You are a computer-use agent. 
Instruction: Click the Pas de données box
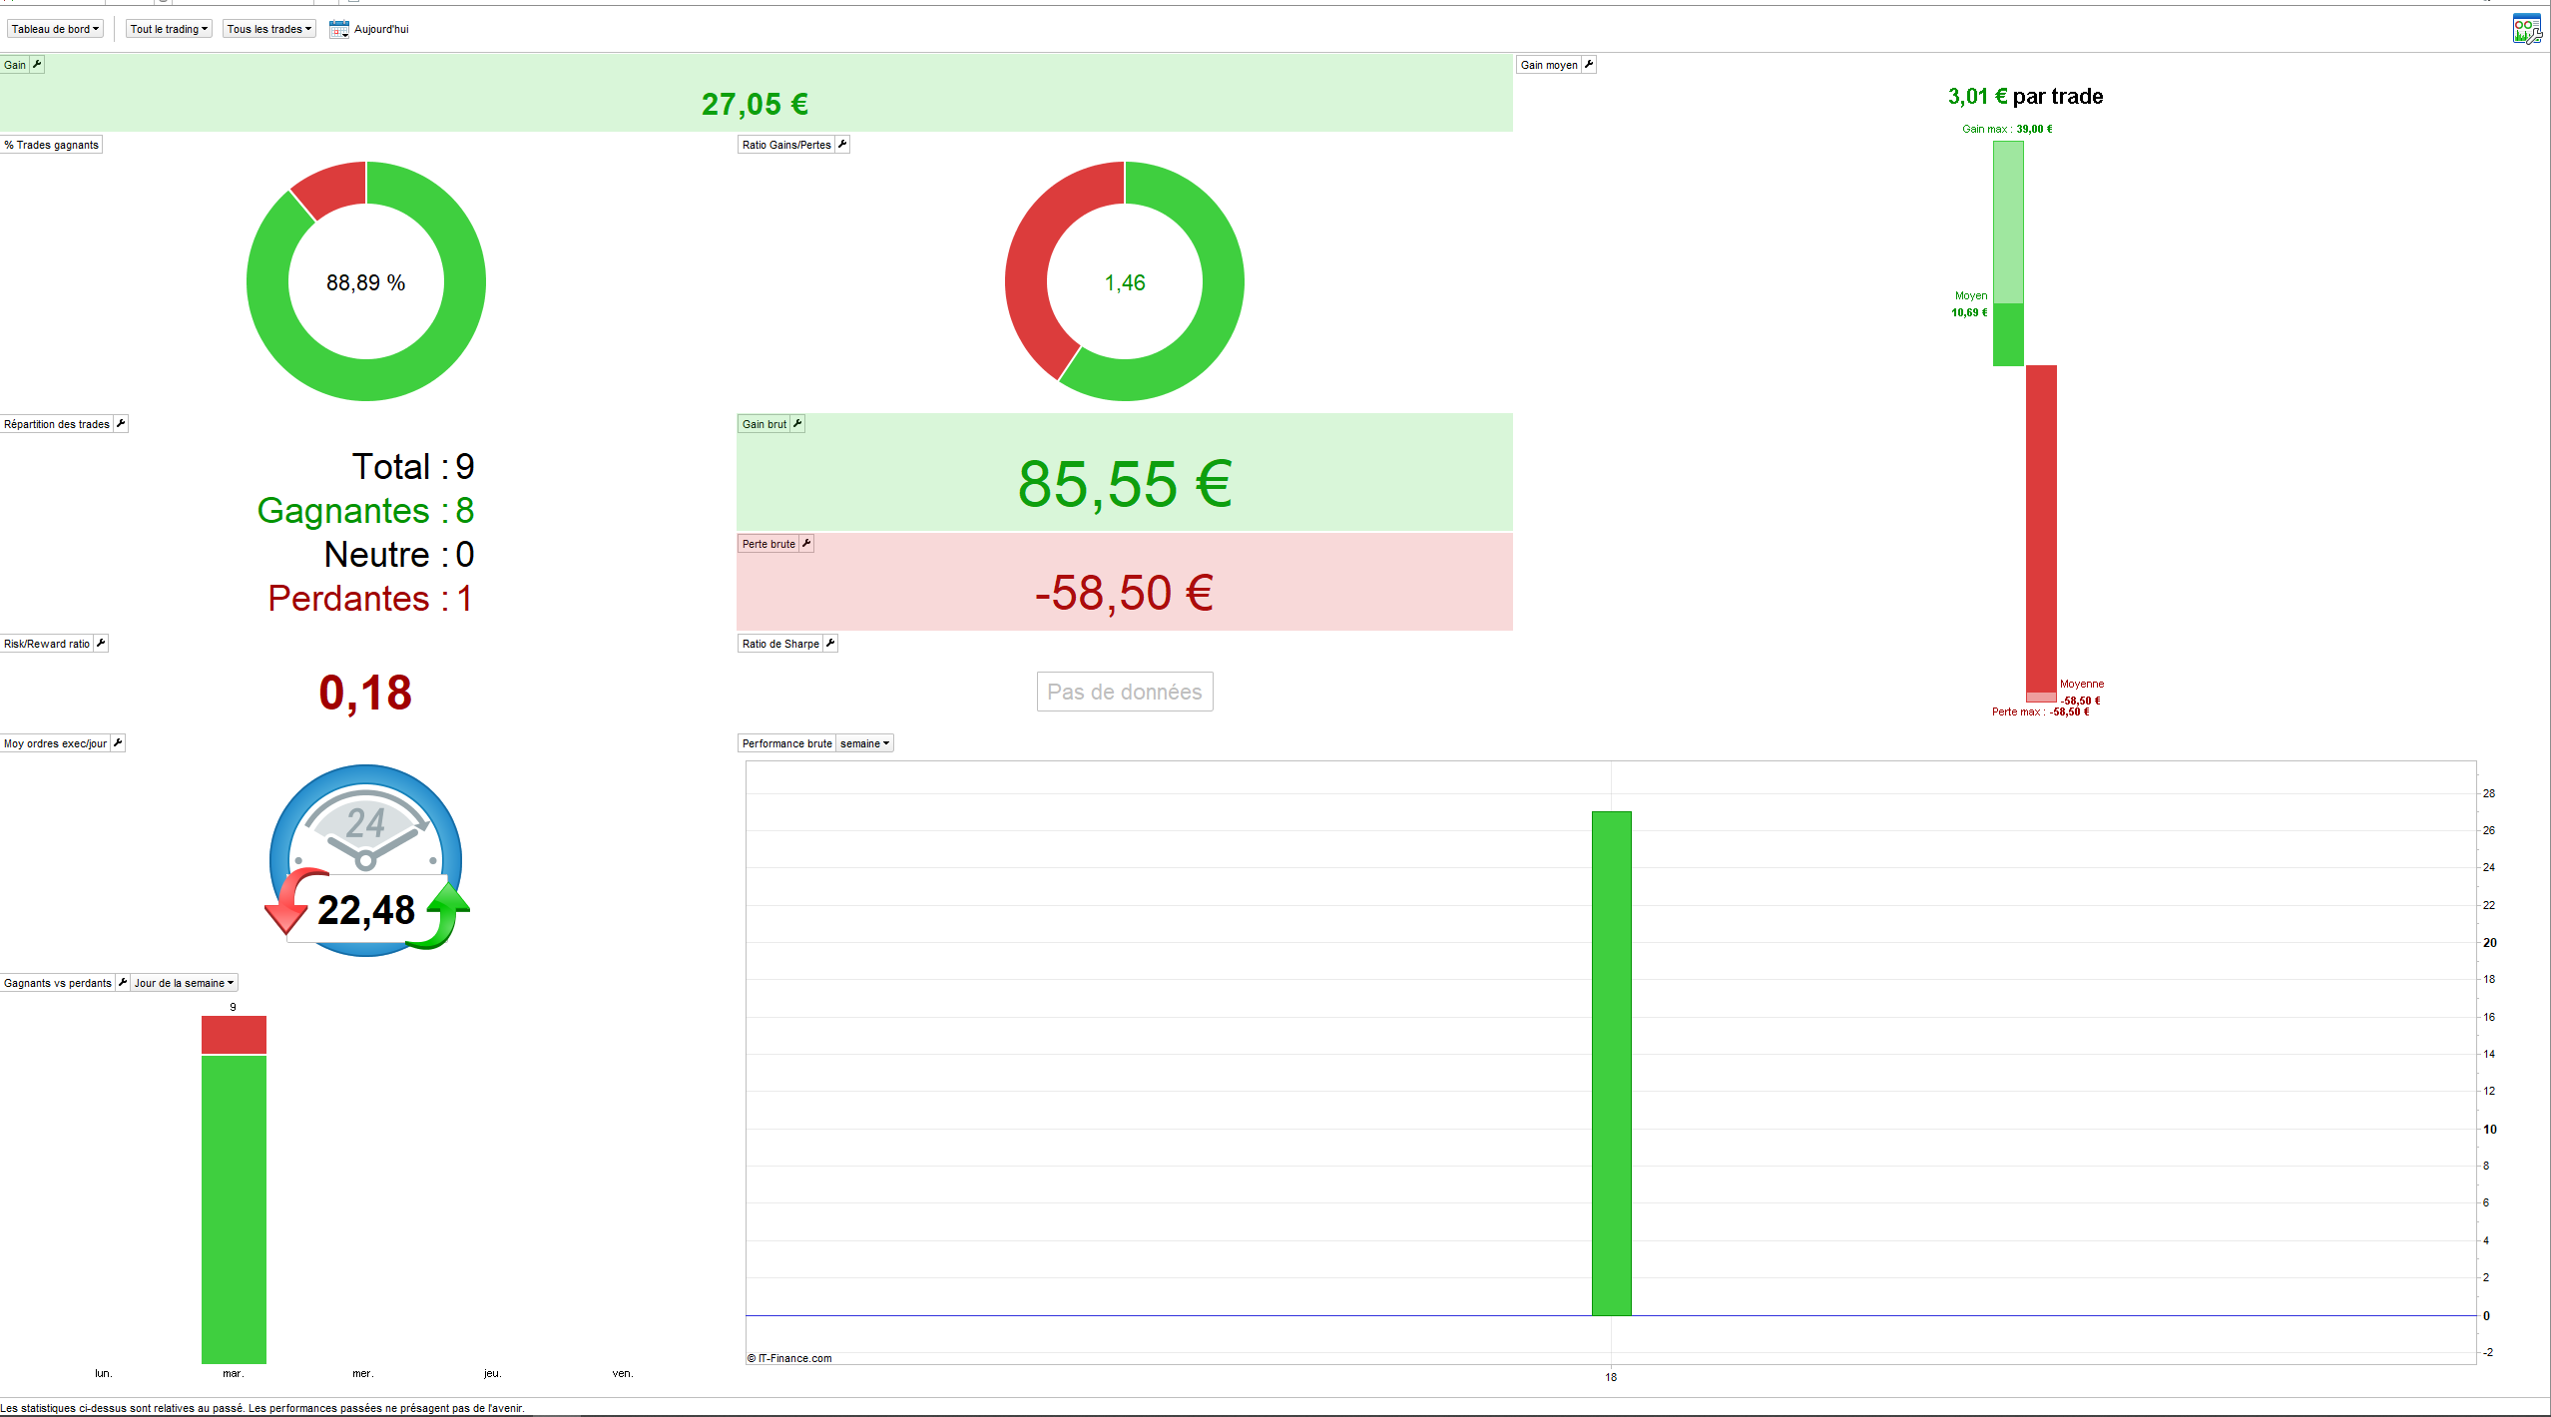(1125, 692)
